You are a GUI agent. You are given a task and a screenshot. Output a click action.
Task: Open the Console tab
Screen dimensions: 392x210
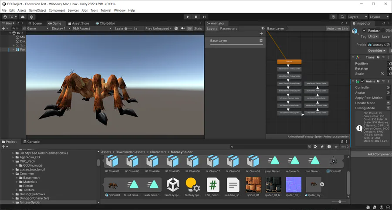pyautogui.click(x=31, y=142)
